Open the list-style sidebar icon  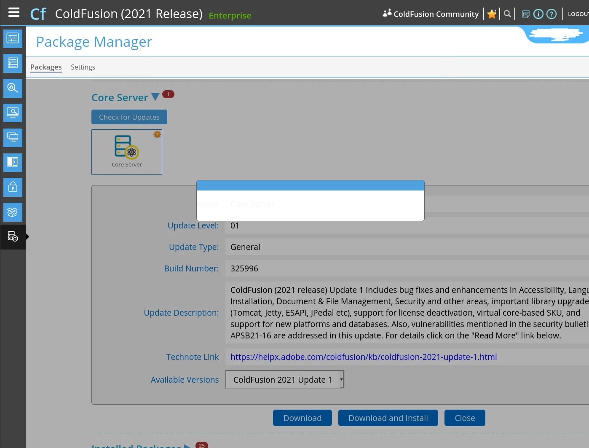(13, 63)
